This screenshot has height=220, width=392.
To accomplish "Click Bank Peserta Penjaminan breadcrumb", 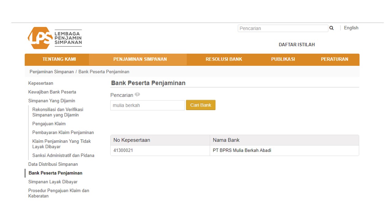I will tap(104, 72).
